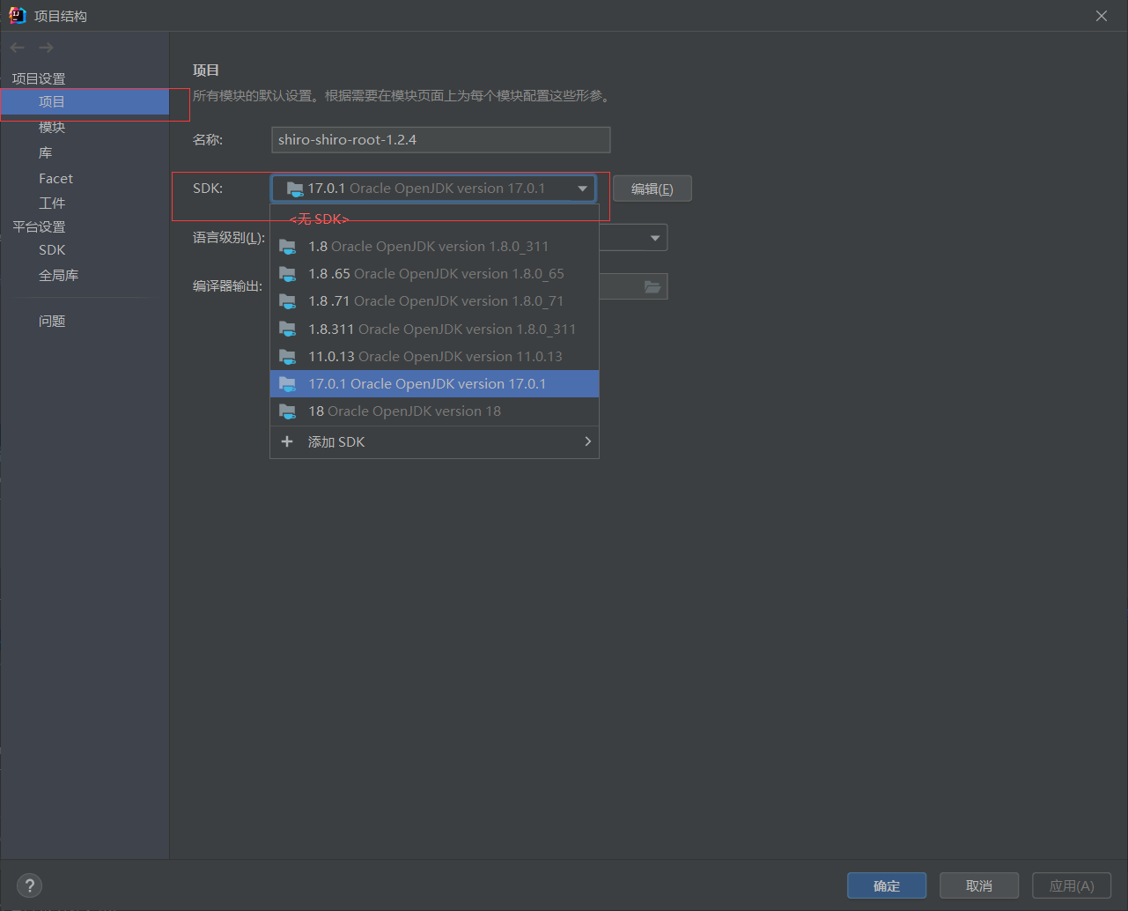
Task: Open 问题 in the sidebar
Action: pos(52,321)
